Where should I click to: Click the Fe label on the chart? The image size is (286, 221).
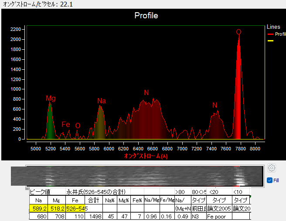66,125
